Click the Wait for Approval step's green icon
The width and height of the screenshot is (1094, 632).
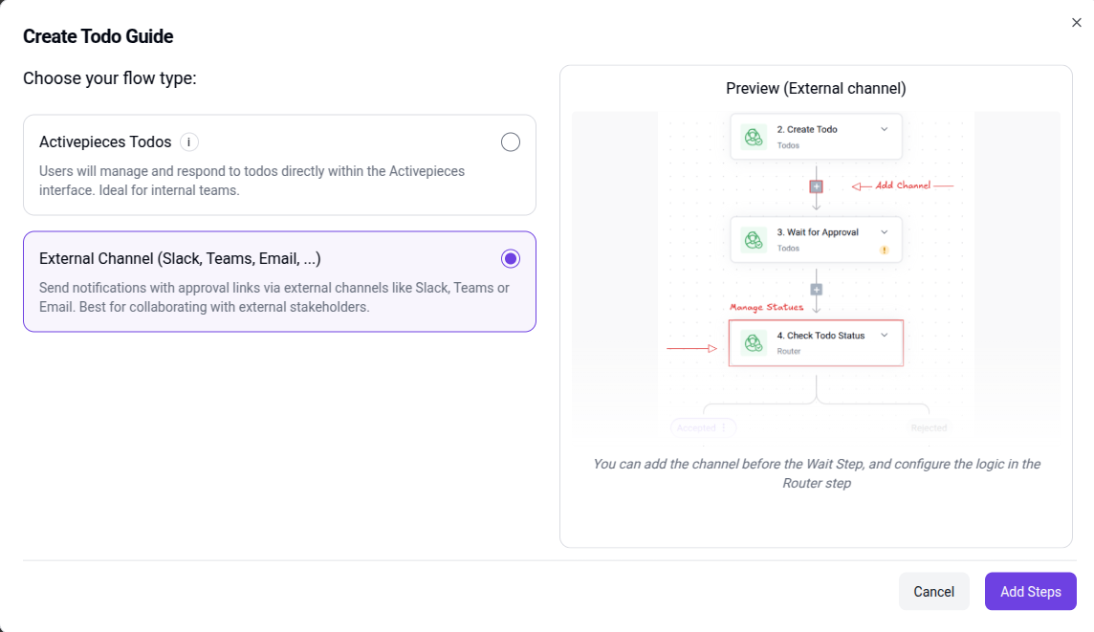754,240
